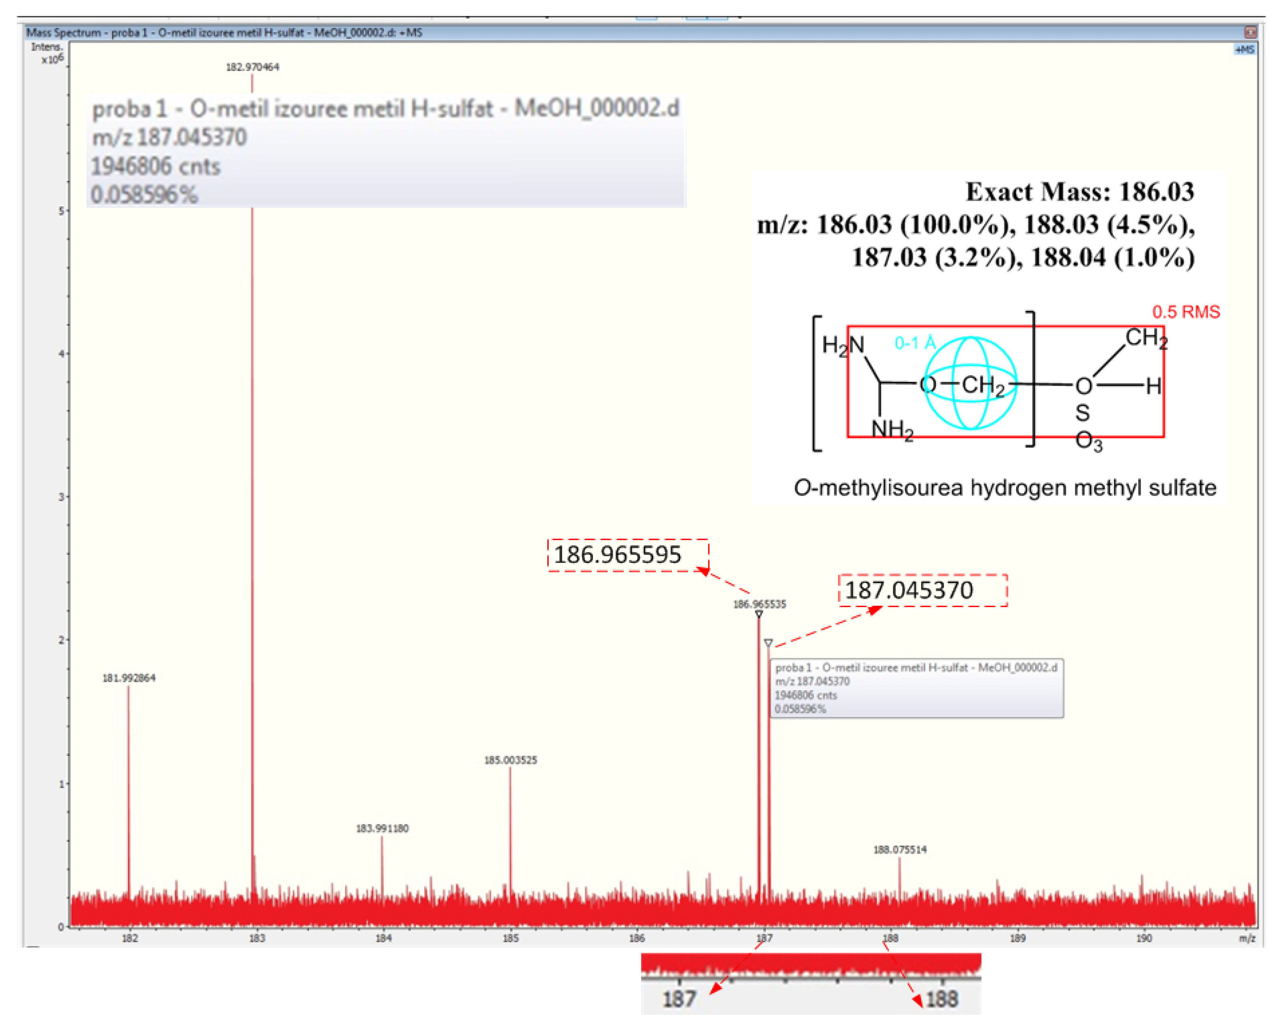Image resolution: width=1276 pixels, height=1027 pixels.
Task: Click the Exact Mass: 186.03 text
Action: click(1079, 192)
